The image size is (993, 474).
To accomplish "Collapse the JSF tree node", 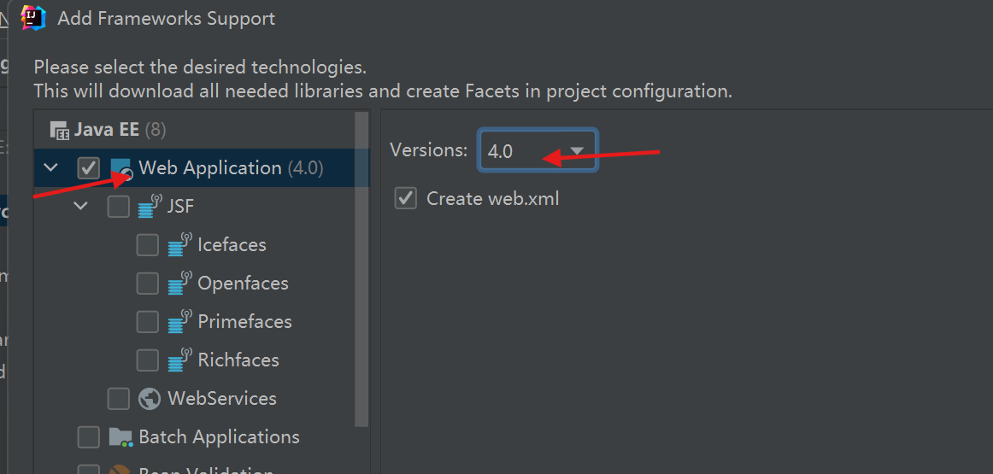I will [x=81, y=207].
